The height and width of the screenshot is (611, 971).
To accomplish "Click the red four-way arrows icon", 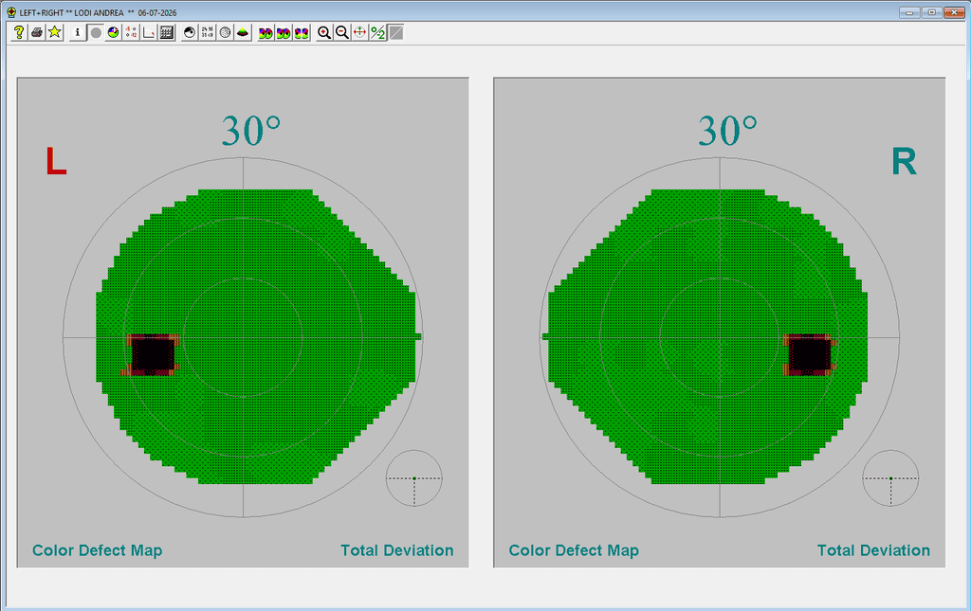I will pyautogui.click(x=359, y=33).
